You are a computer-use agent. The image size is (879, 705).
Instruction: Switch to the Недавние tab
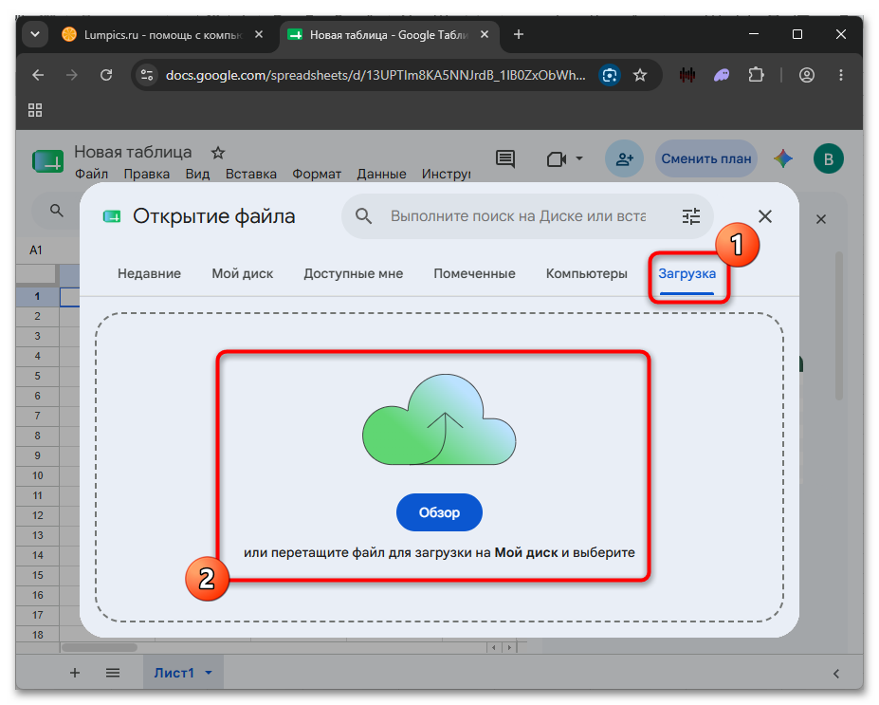[149, 273]
